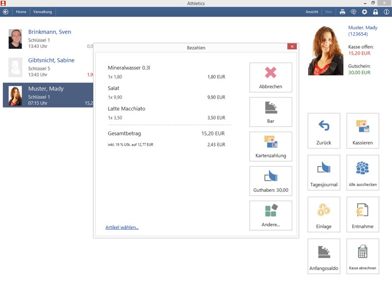Open Muster, Mady (123654) profile link
Image resolution: width=392 pixels, height=281 pixels.
coord(363,31)
